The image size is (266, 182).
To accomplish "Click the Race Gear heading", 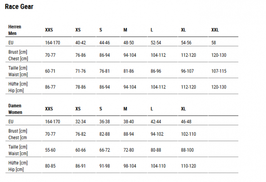I will 19,7.
